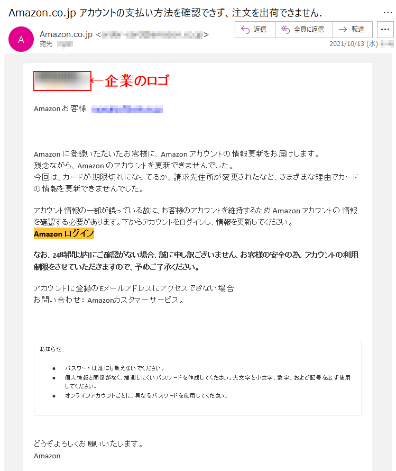Open the highlighted Amazon ログイン link
Screen dimensions: 396x471
coord(64,233)
